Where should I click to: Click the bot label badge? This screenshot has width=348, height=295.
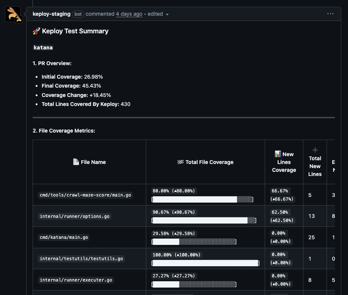tap(78, 14)
